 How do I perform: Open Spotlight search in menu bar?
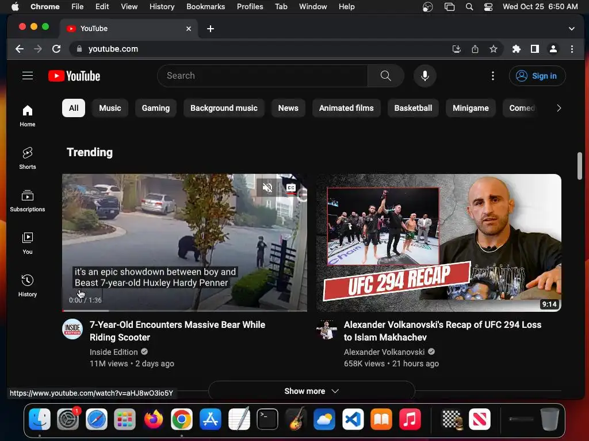pyautogui.click(x=469, y=6)
